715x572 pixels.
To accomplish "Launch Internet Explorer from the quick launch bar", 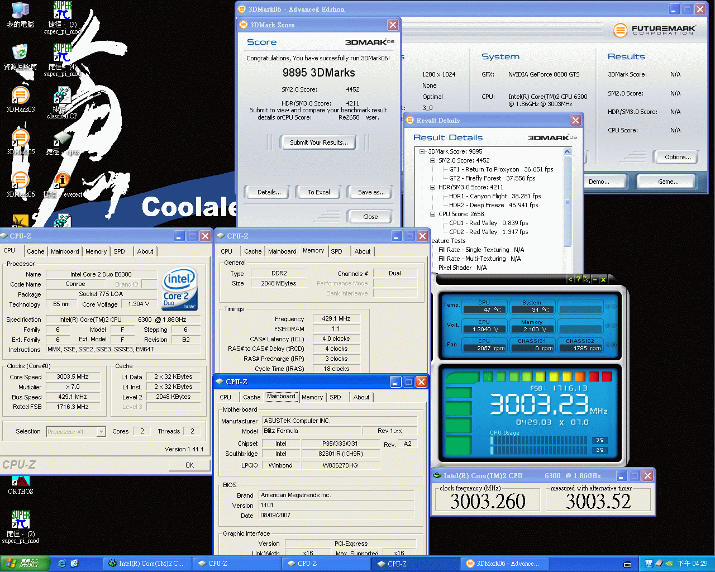I will [x=62, y=564].
